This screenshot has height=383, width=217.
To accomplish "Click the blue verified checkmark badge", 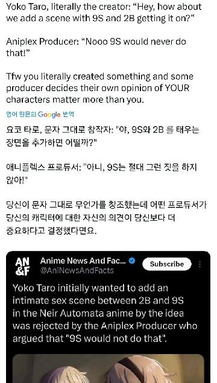I will pos(132,261).
